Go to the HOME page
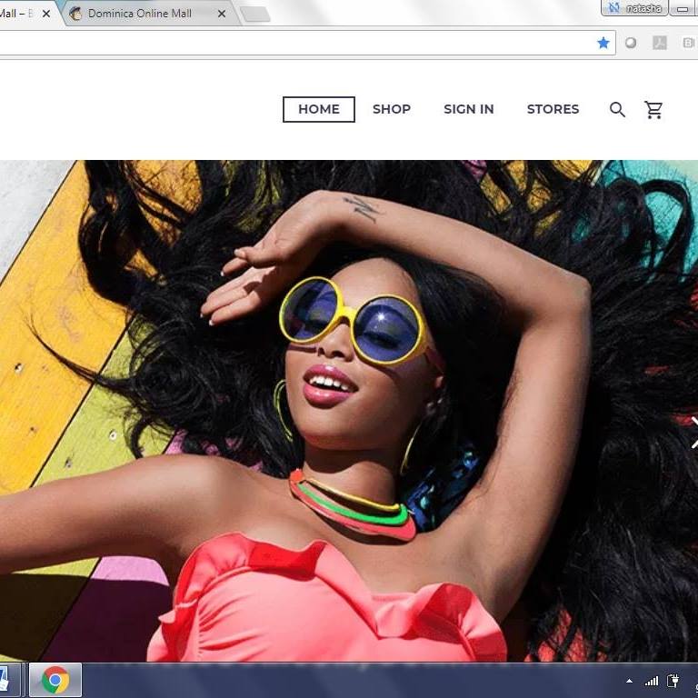 tap(318, 109)
